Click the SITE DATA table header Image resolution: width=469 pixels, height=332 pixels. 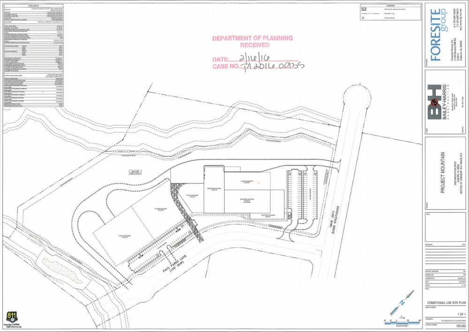[x=33, y=6]
